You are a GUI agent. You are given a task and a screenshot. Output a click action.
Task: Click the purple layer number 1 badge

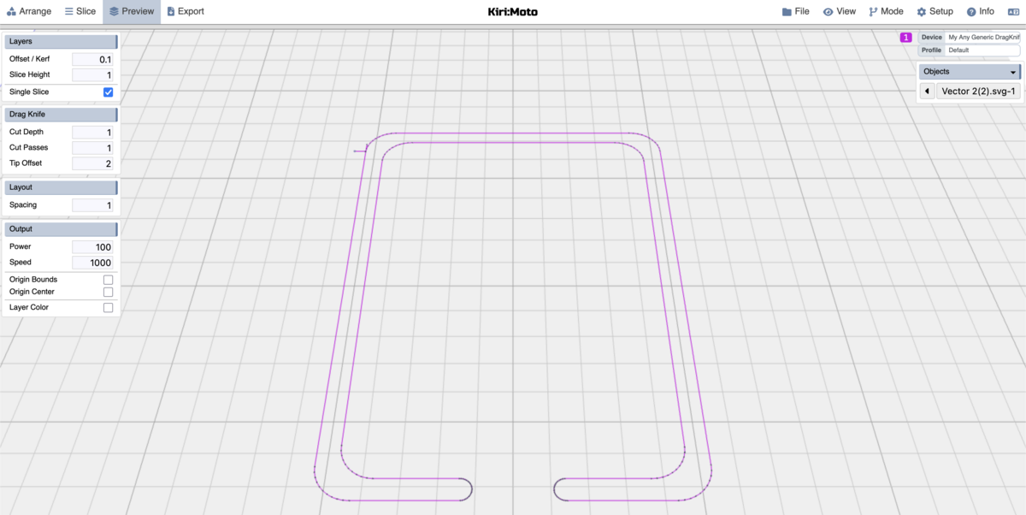[905, 38]
